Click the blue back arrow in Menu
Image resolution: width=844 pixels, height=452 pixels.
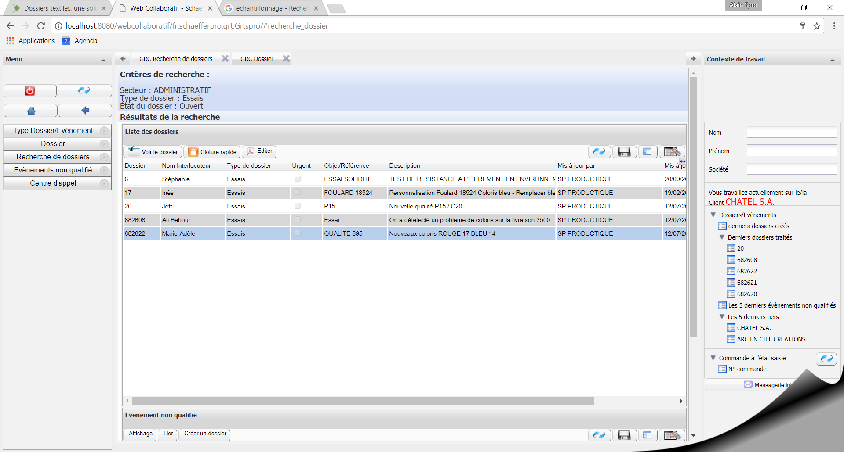point(85,111)
